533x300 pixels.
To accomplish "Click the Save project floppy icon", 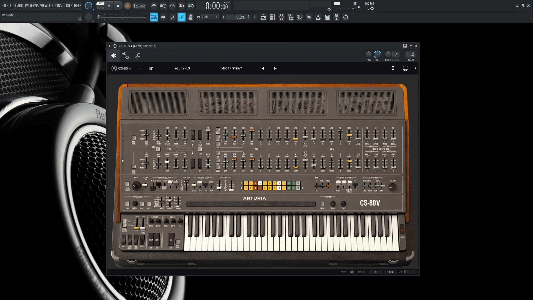I will click(327, 17).
